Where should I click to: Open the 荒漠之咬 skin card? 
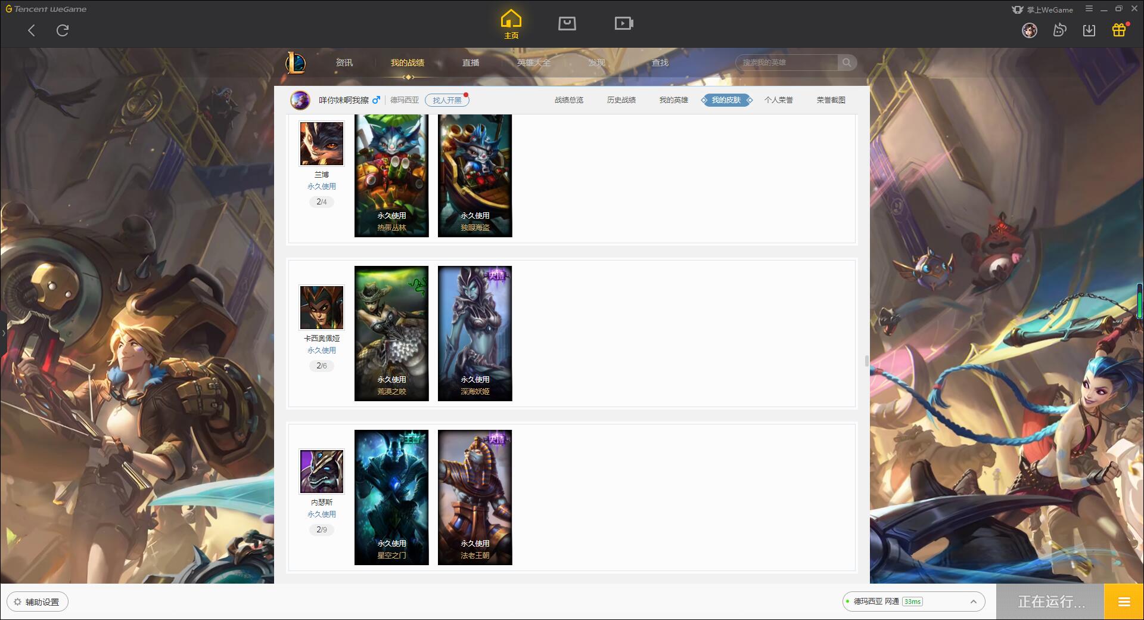coord(391,333)
